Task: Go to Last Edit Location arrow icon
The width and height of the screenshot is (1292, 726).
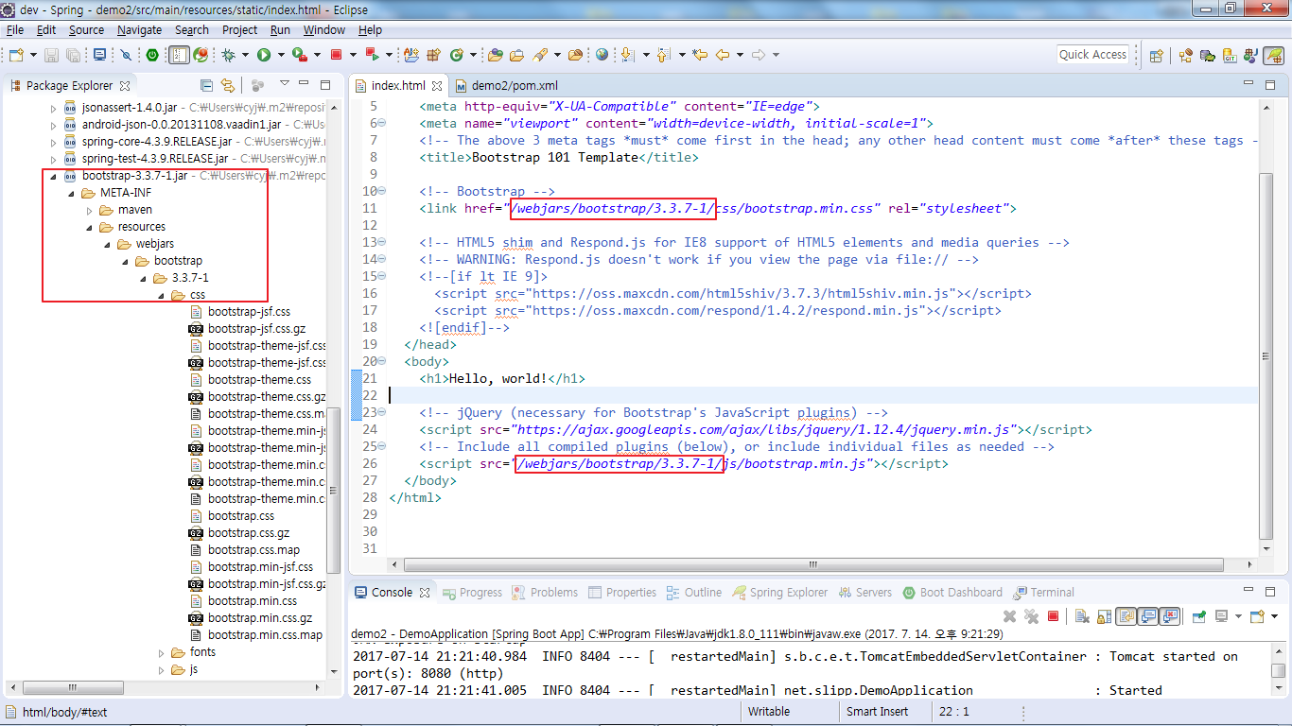Action: 700,55
